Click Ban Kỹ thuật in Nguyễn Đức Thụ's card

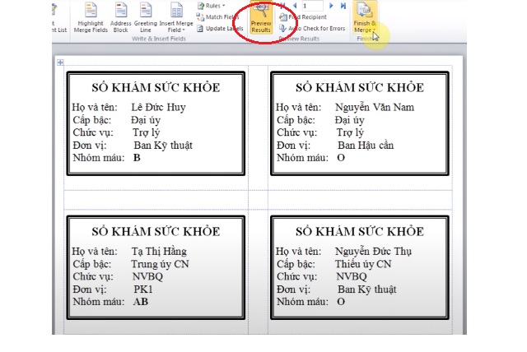367,289
